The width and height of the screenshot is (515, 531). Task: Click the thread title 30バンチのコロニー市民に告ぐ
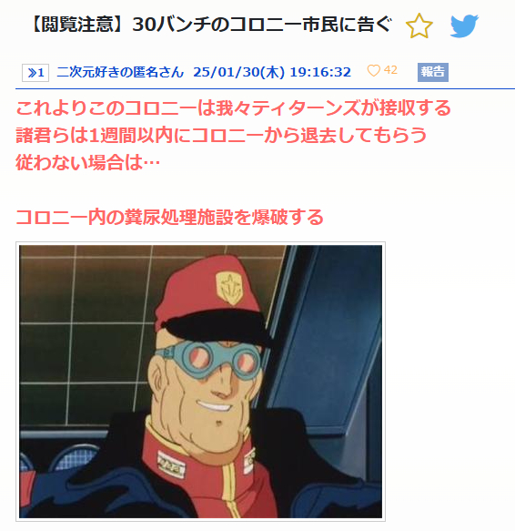pos(262,25)
